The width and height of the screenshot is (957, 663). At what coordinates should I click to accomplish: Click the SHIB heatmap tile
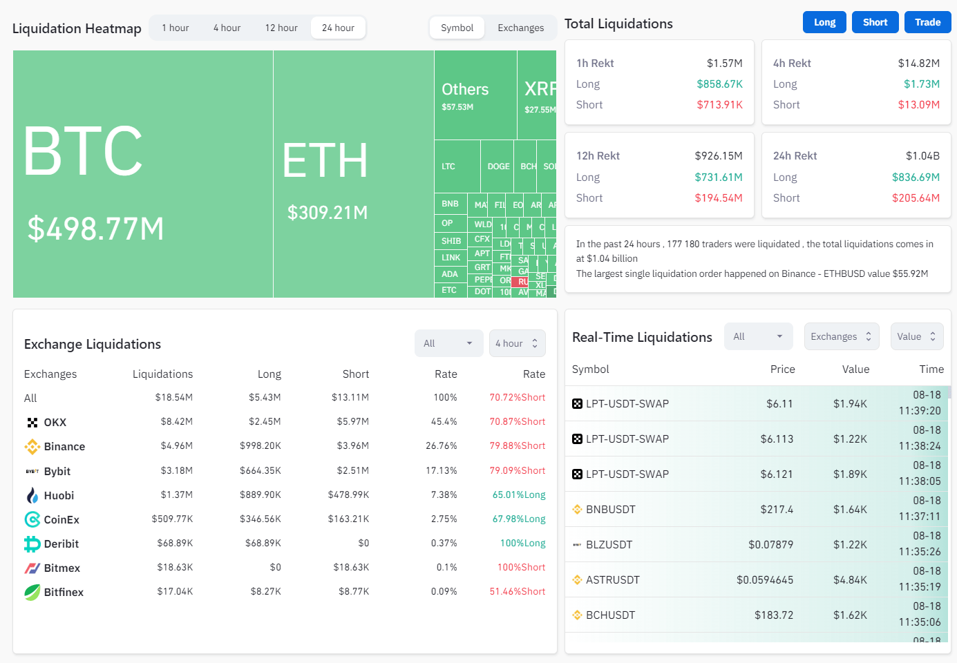click(x=451, y=241)
